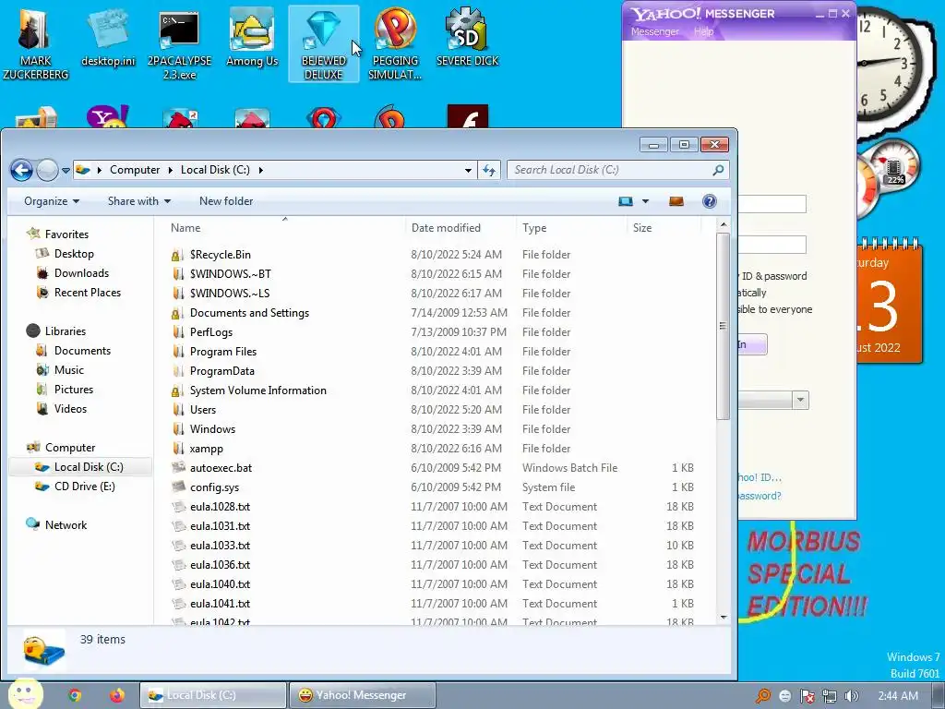Open the Share with dropdown
Image resolution: width=945 pixels, height=709 pixels.
(139, 201)
